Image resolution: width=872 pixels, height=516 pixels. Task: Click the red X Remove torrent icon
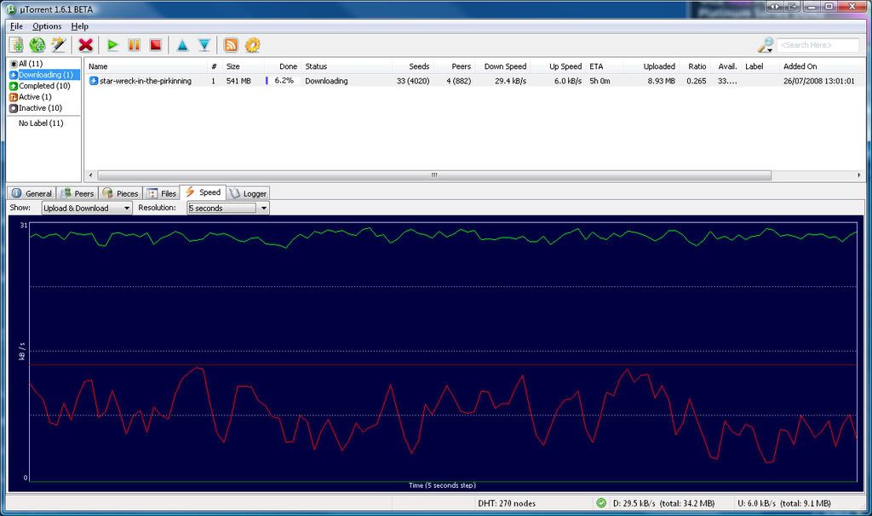pos(86,45)
